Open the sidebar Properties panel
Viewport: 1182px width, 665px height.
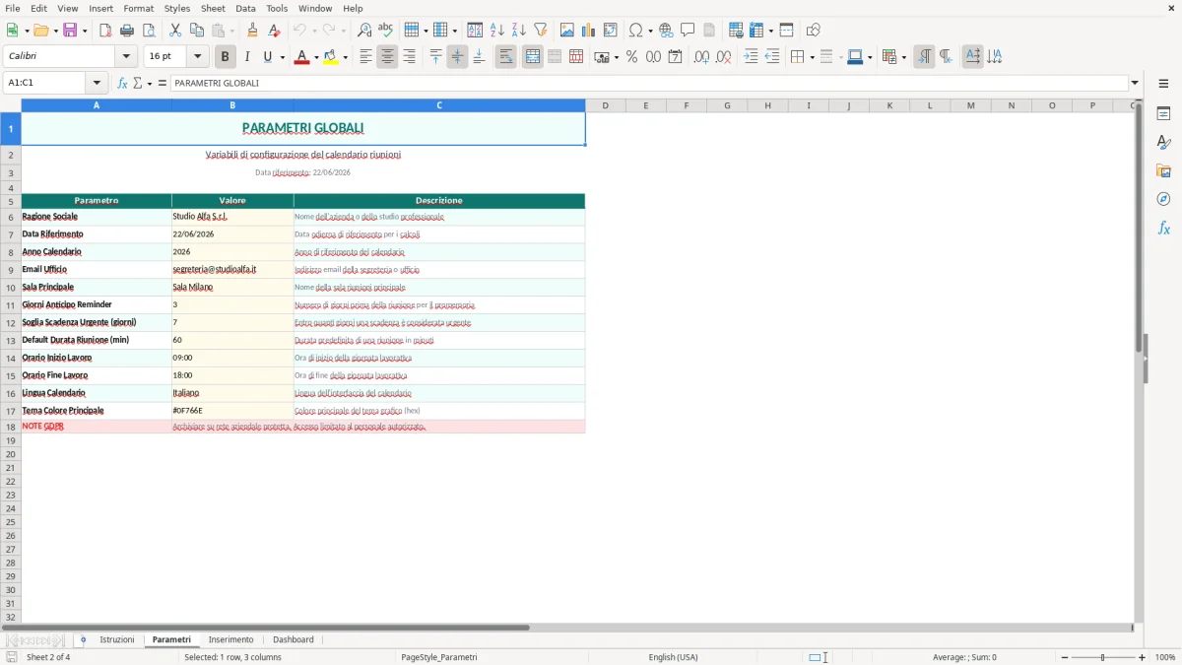[1163, 114]
